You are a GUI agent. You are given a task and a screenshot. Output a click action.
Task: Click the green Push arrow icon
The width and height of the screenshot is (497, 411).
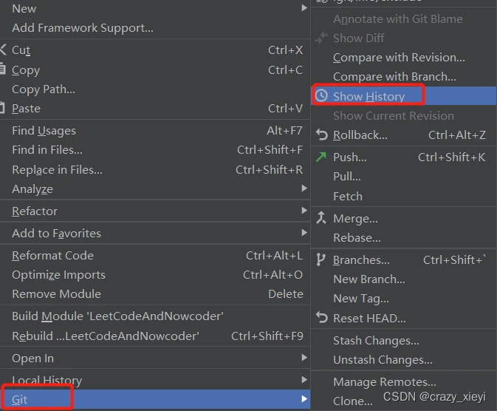321,157
